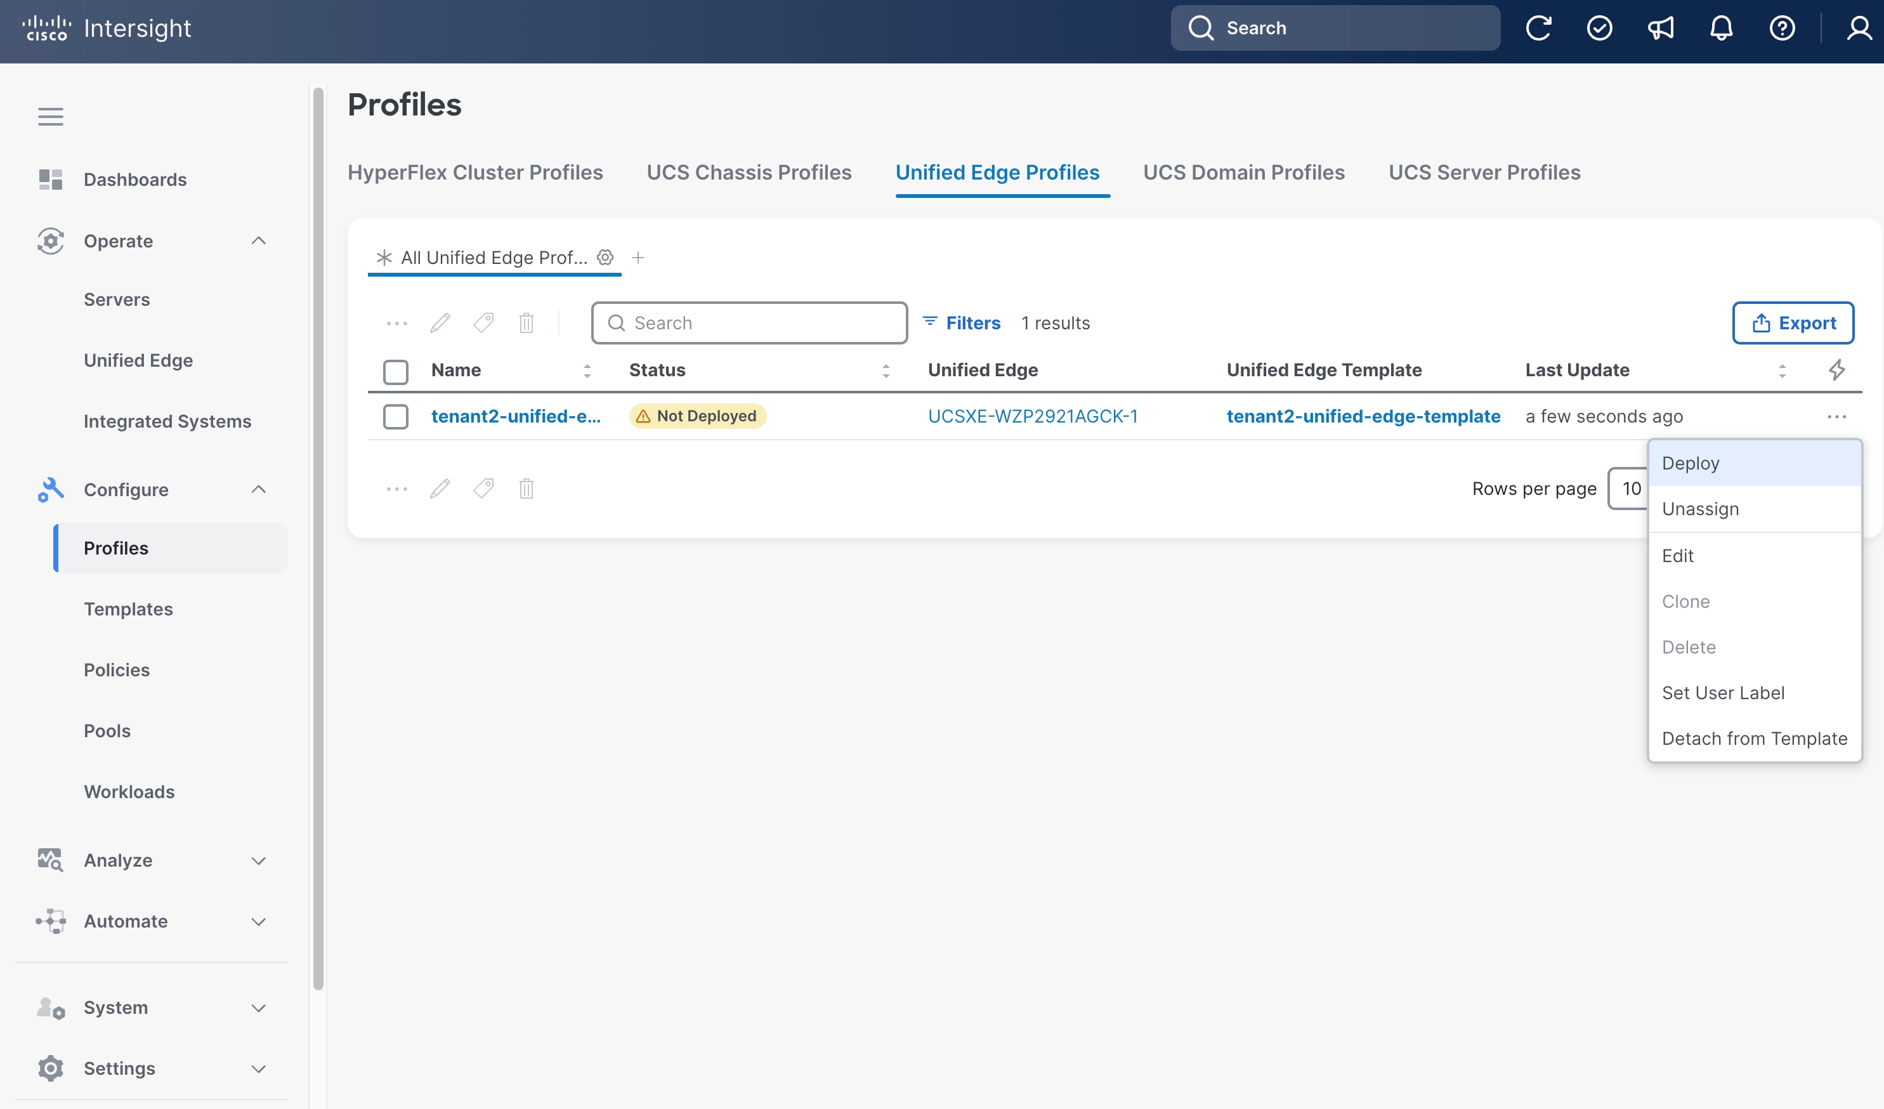Sort by Status column arrows
This screenshot has height=1109, width=1884.
click(x=886, y=371)
